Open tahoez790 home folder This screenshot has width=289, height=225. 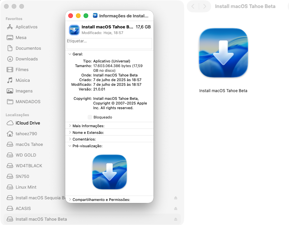22,134
